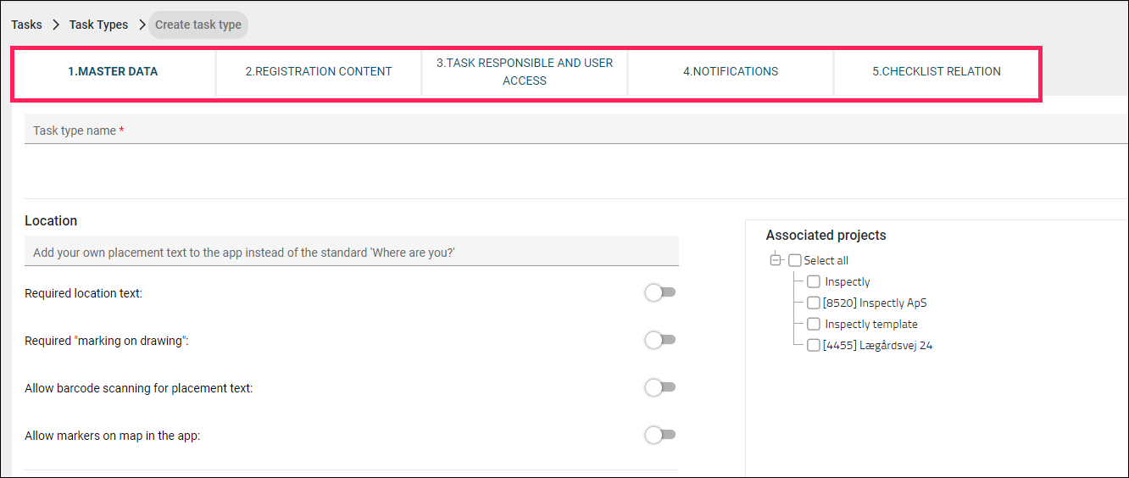Check the Inspectly project checkbox
The image size is (1129, 478).
pos(814,281)
